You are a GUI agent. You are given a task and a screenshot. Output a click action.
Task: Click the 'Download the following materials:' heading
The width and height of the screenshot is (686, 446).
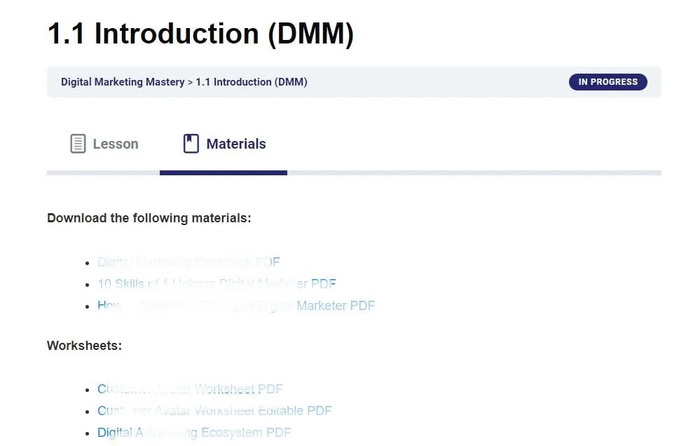click(149, 218)
